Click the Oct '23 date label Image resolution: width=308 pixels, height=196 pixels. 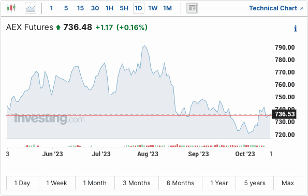245,154
